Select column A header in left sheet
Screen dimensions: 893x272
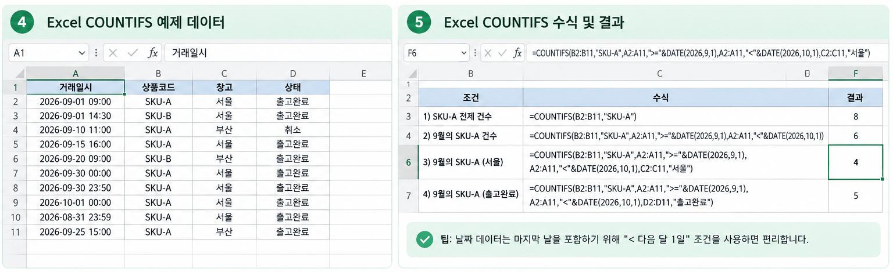pyautogui.click(x=76, y=74)
